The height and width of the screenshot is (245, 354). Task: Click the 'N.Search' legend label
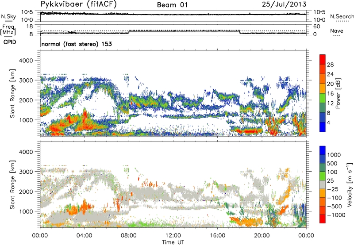coord(342,16)
